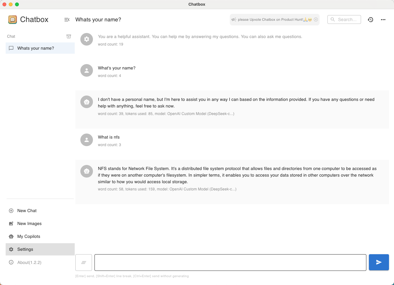Viewport: 394px width, 285px height.
Task: Open Settings from the sidebar
Action: (x=25, y=249)
